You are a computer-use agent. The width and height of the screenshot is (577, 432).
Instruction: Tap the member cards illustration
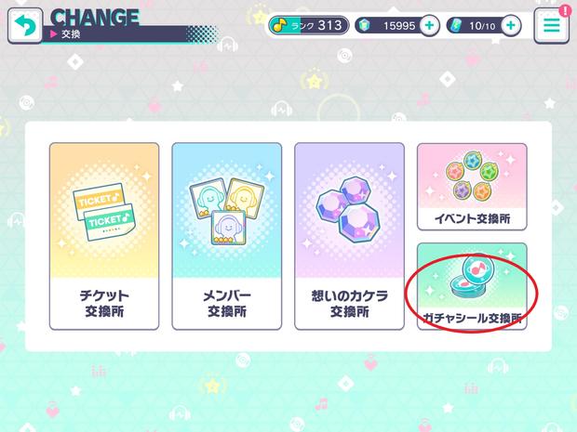click(227, 211)
